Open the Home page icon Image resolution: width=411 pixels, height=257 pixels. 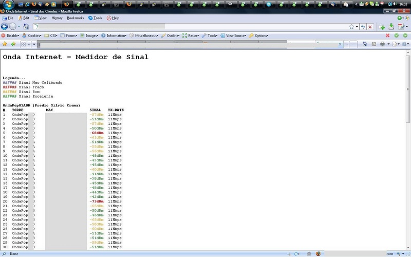pyautogui.click(x=26, y=27)
